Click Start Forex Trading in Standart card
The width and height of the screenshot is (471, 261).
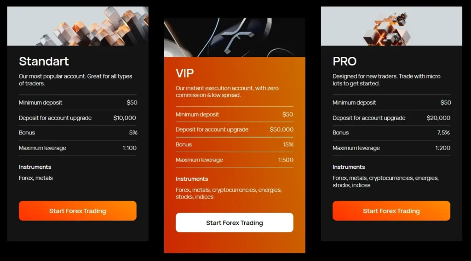[77, 211]
